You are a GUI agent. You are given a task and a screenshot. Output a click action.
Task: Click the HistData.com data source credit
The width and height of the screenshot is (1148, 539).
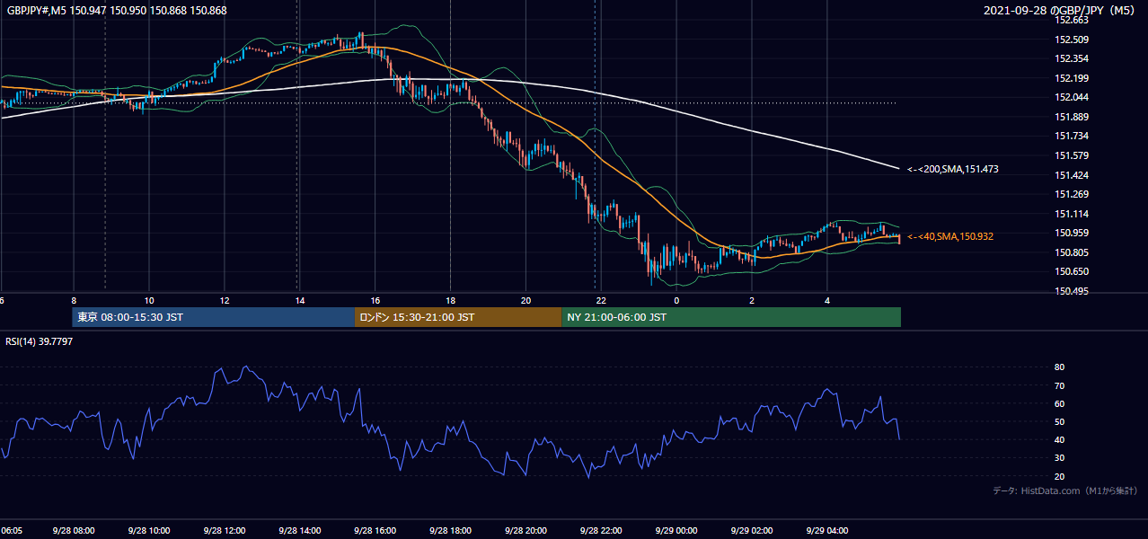(1065, 490)
